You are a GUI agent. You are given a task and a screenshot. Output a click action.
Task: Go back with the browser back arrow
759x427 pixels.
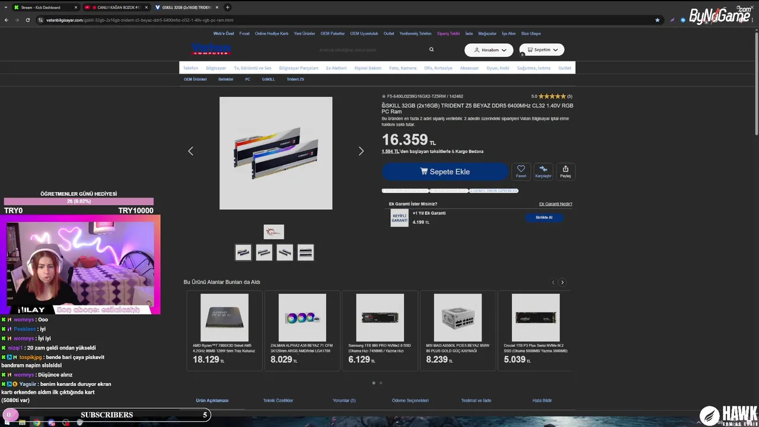click(7, 20)
